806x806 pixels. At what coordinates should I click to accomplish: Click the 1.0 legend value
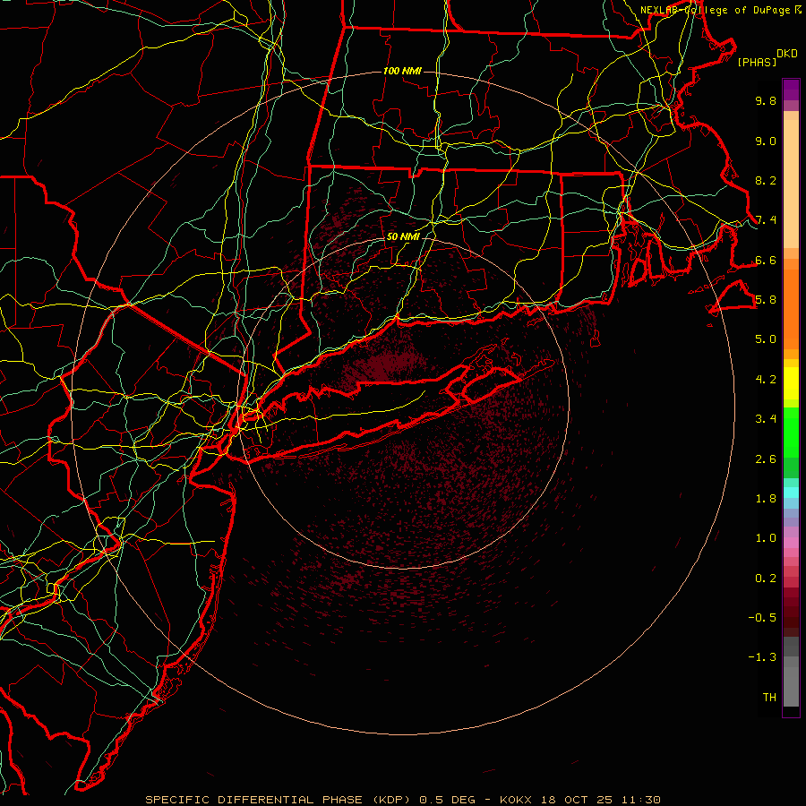tap(766, 538)
